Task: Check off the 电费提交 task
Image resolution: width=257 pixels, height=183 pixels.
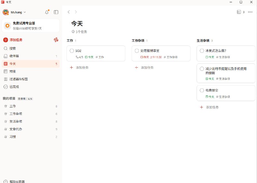Action: coord(202,90)
